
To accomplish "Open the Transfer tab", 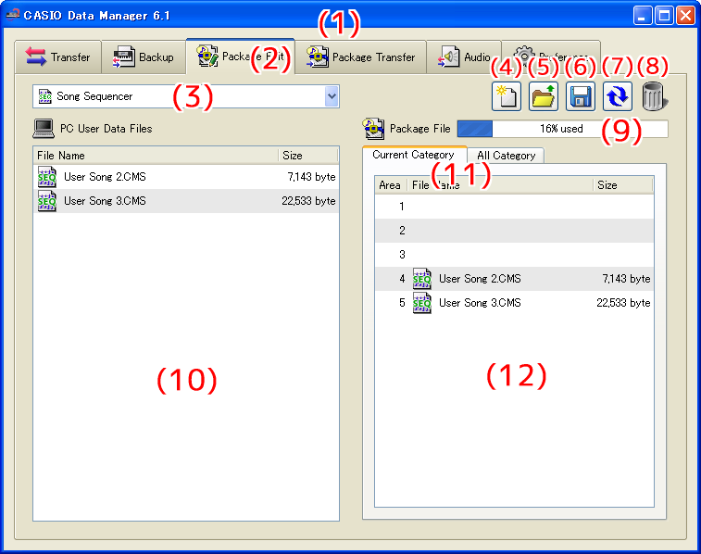I will [57, 57].
